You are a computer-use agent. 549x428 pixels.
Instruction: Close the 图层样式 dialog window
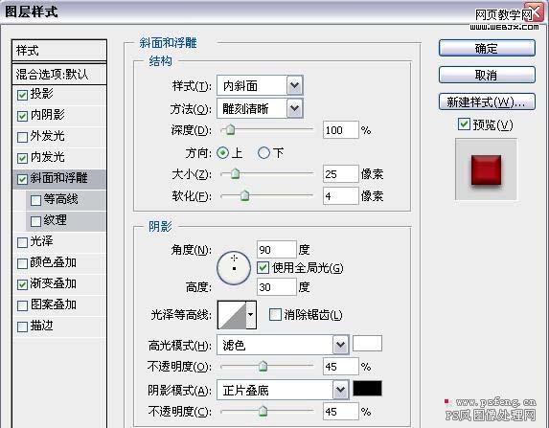(x=536, y=11)
